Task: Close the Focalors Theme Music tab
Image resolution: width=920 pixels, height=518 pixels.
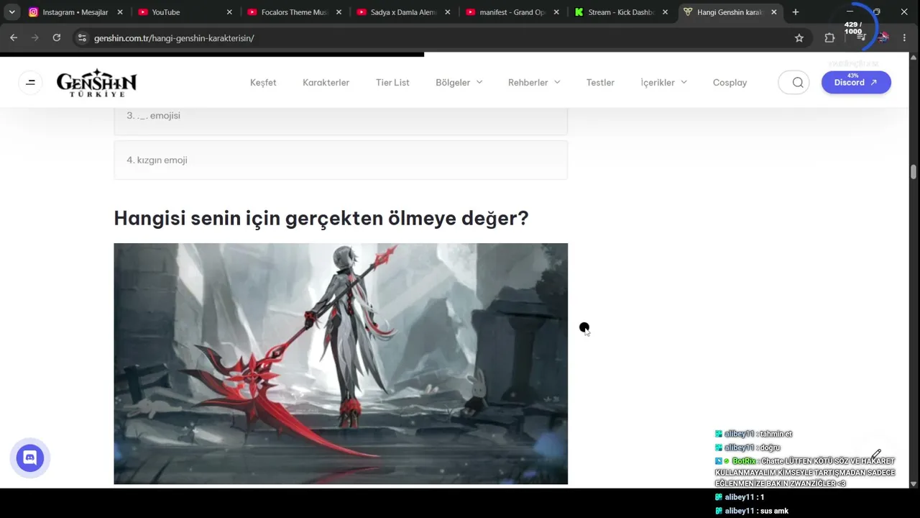Action: (x=339, y=12)
